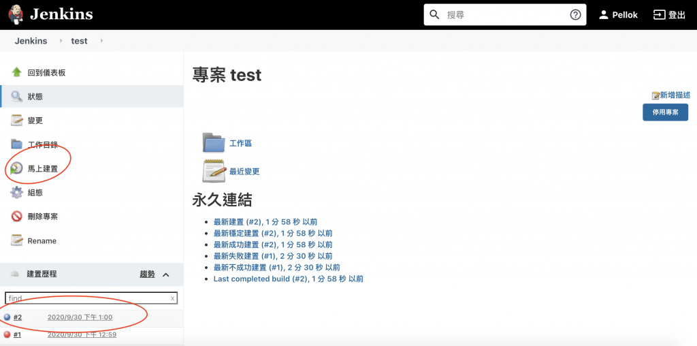The width and height of the screenshot is (697, 346).
Task: Open 最新成功建置 (#2) permalink
Action: tap(273, 245)
